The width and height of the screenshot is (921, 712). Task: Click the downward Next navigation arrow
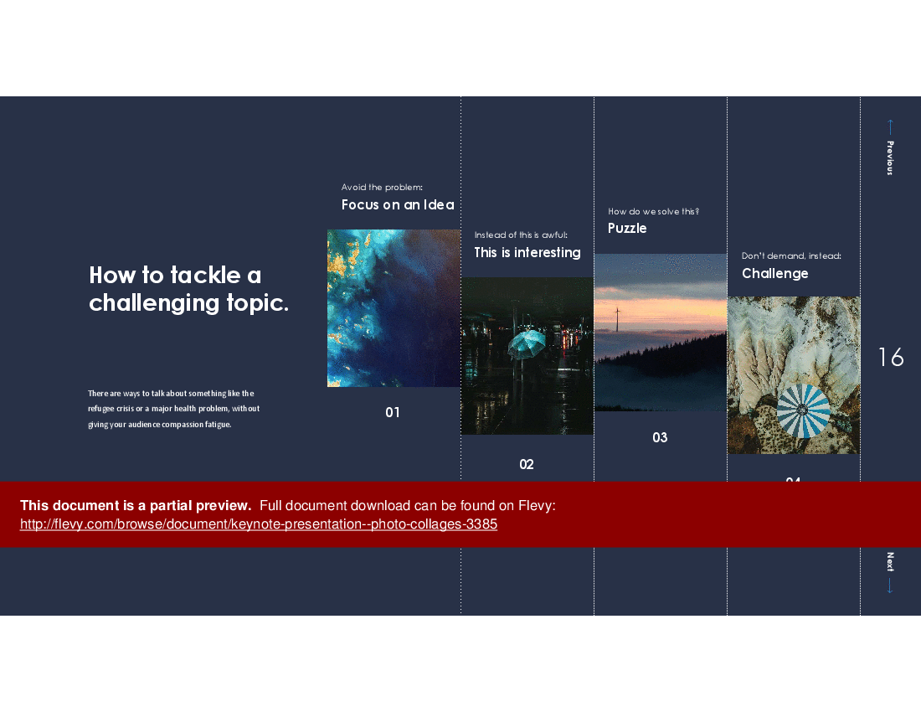(890, 586)
